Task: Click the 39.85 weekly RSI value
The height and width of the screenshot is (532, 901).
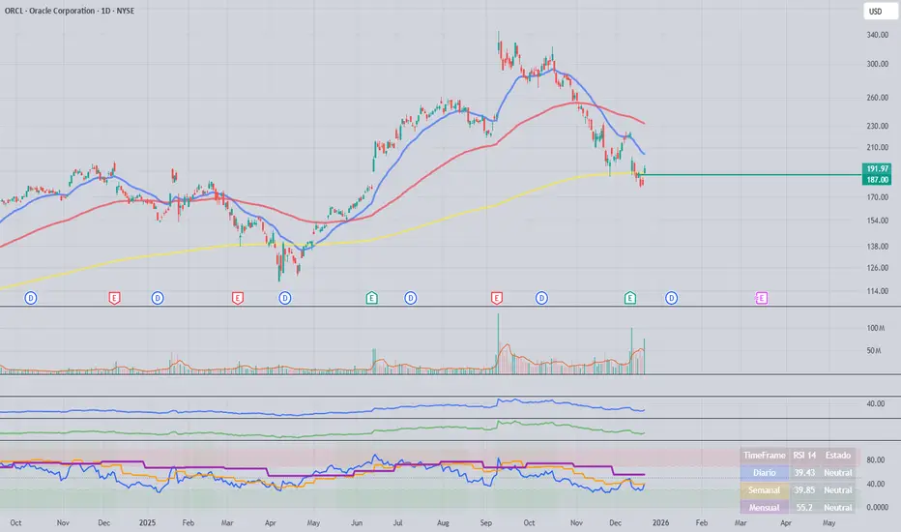Action: coord(804,490)
